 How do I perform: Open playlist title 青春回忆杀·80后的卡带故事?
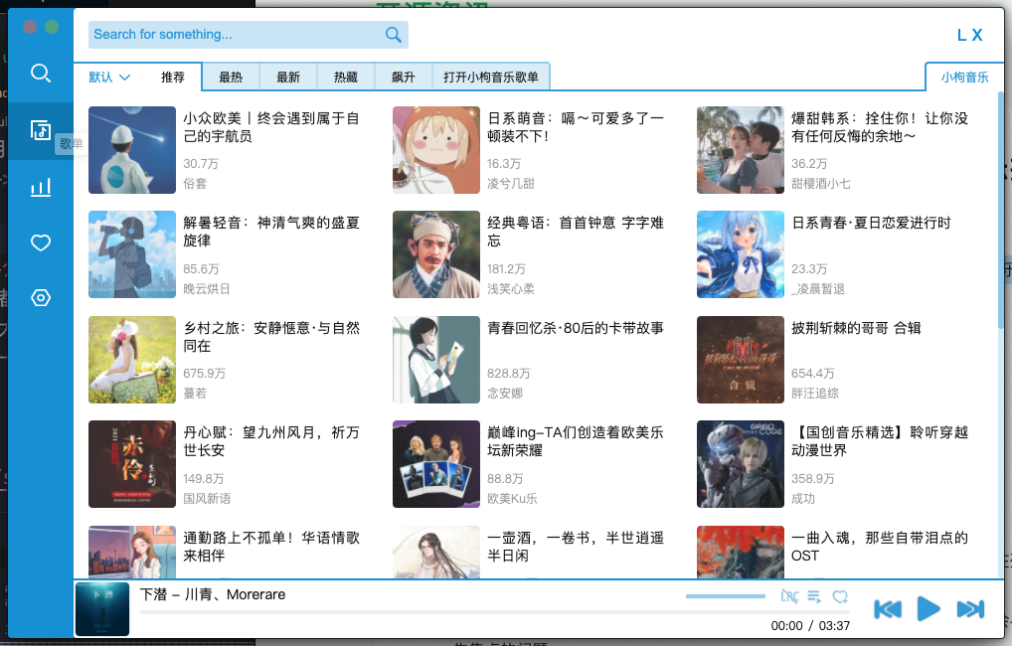pos(575,328)
